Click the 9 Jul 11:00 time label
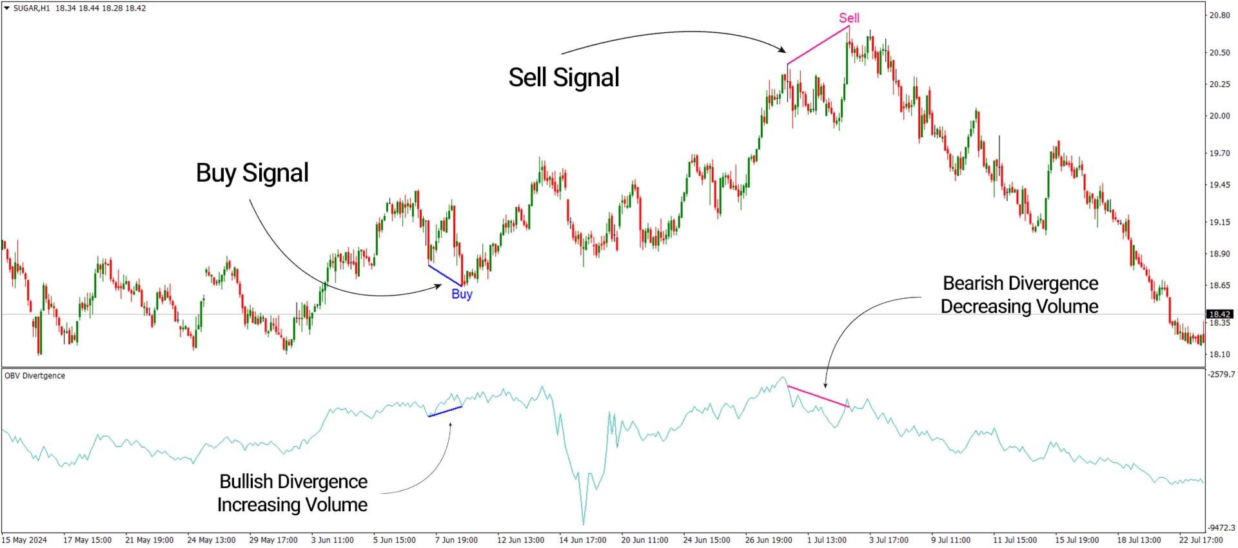 pyautogui.click(x=950, y=540)
